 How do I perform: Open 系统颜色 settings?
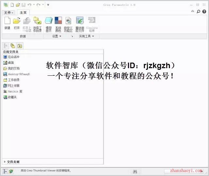(x=58, y=25)
